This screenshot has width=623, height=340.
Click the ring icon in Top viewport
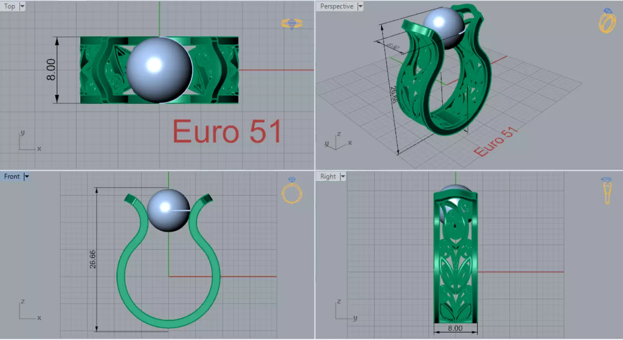(x=292, y=24)
